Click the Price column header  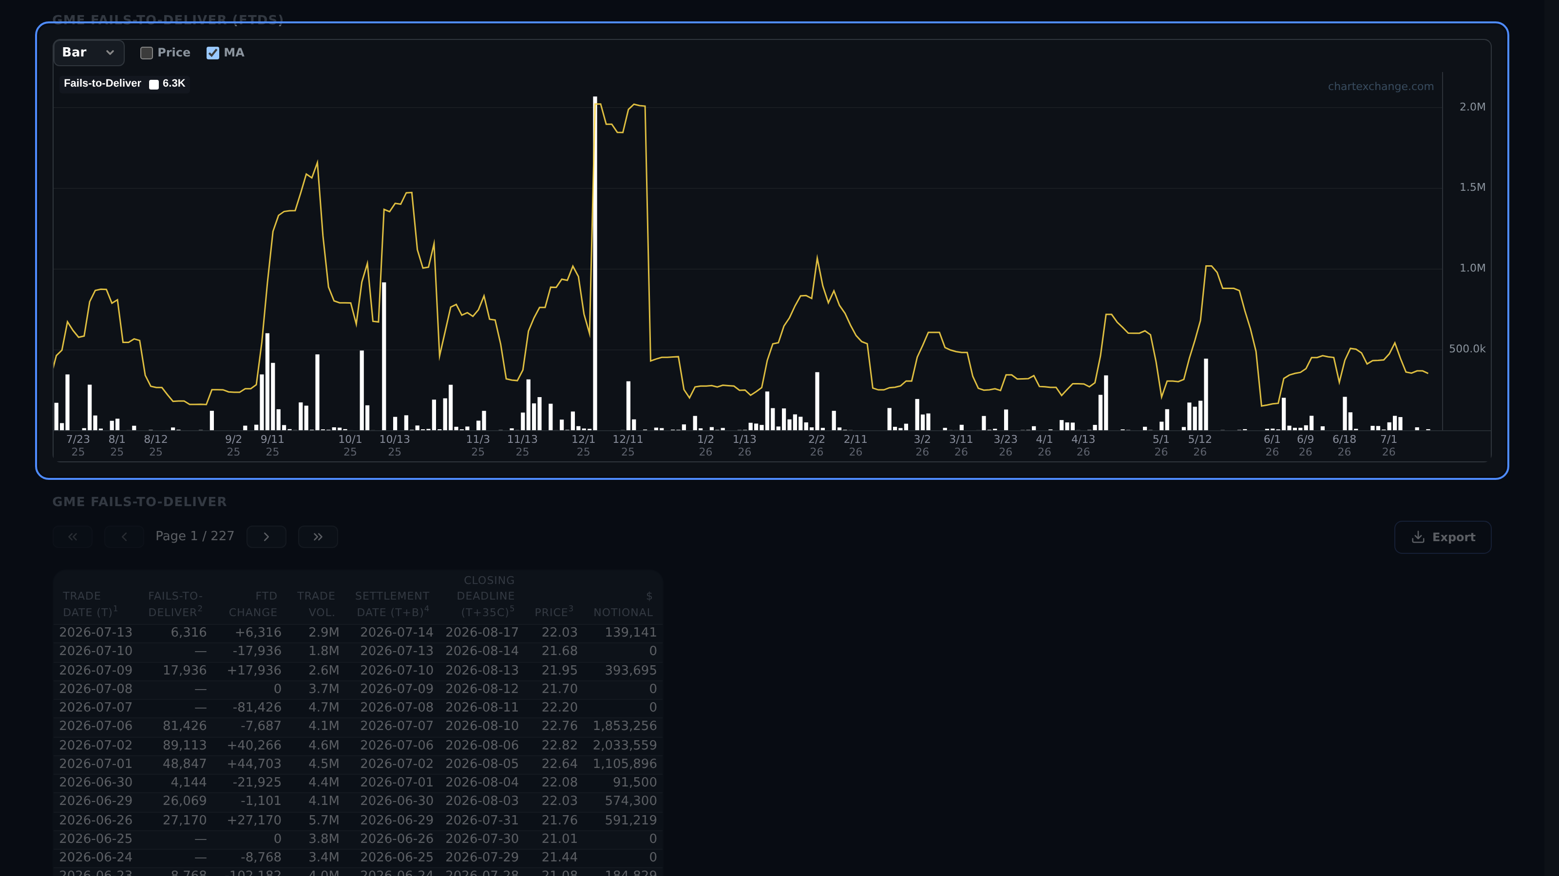click(554, 612)
